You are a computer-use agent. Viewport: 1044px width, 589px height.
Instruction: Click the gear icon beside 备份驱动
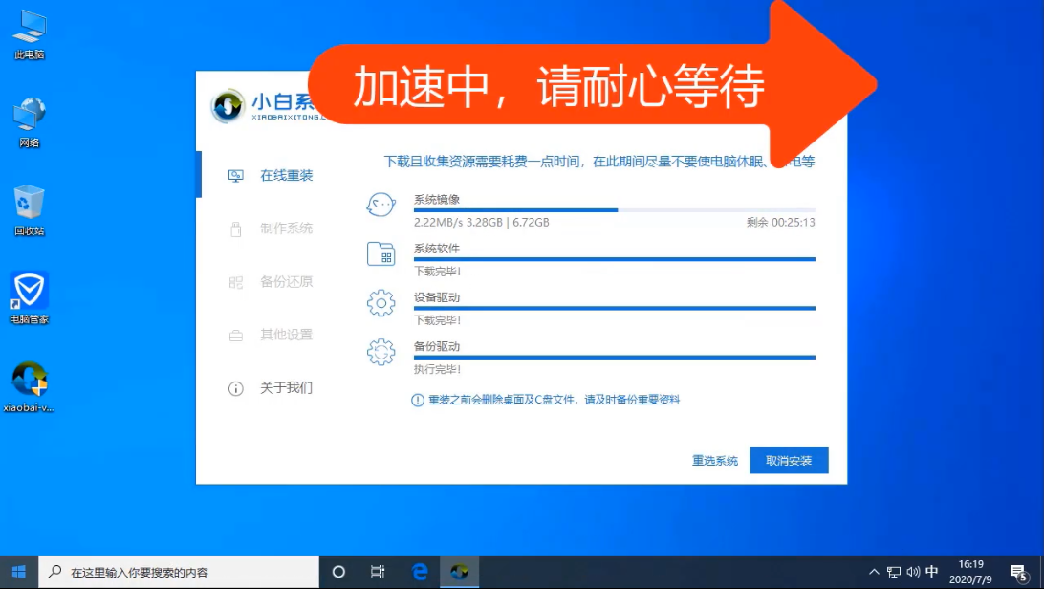pyautogui.click(x=381, y=353)
